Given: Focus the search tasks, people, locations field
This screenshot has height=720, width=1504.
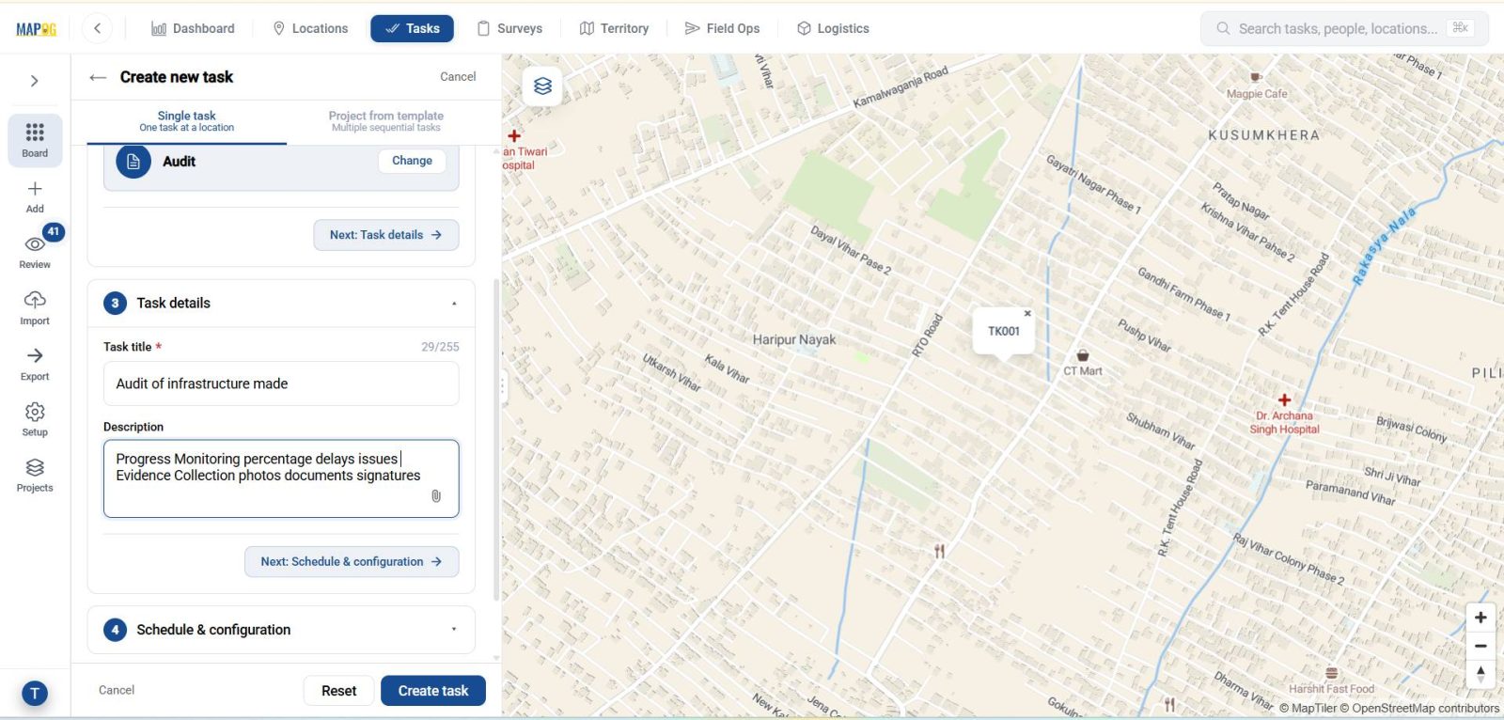Looking at the screenshot, I should [x=1344, y=28].
